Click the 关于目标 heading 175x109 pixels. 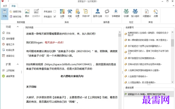click(31, 87)
